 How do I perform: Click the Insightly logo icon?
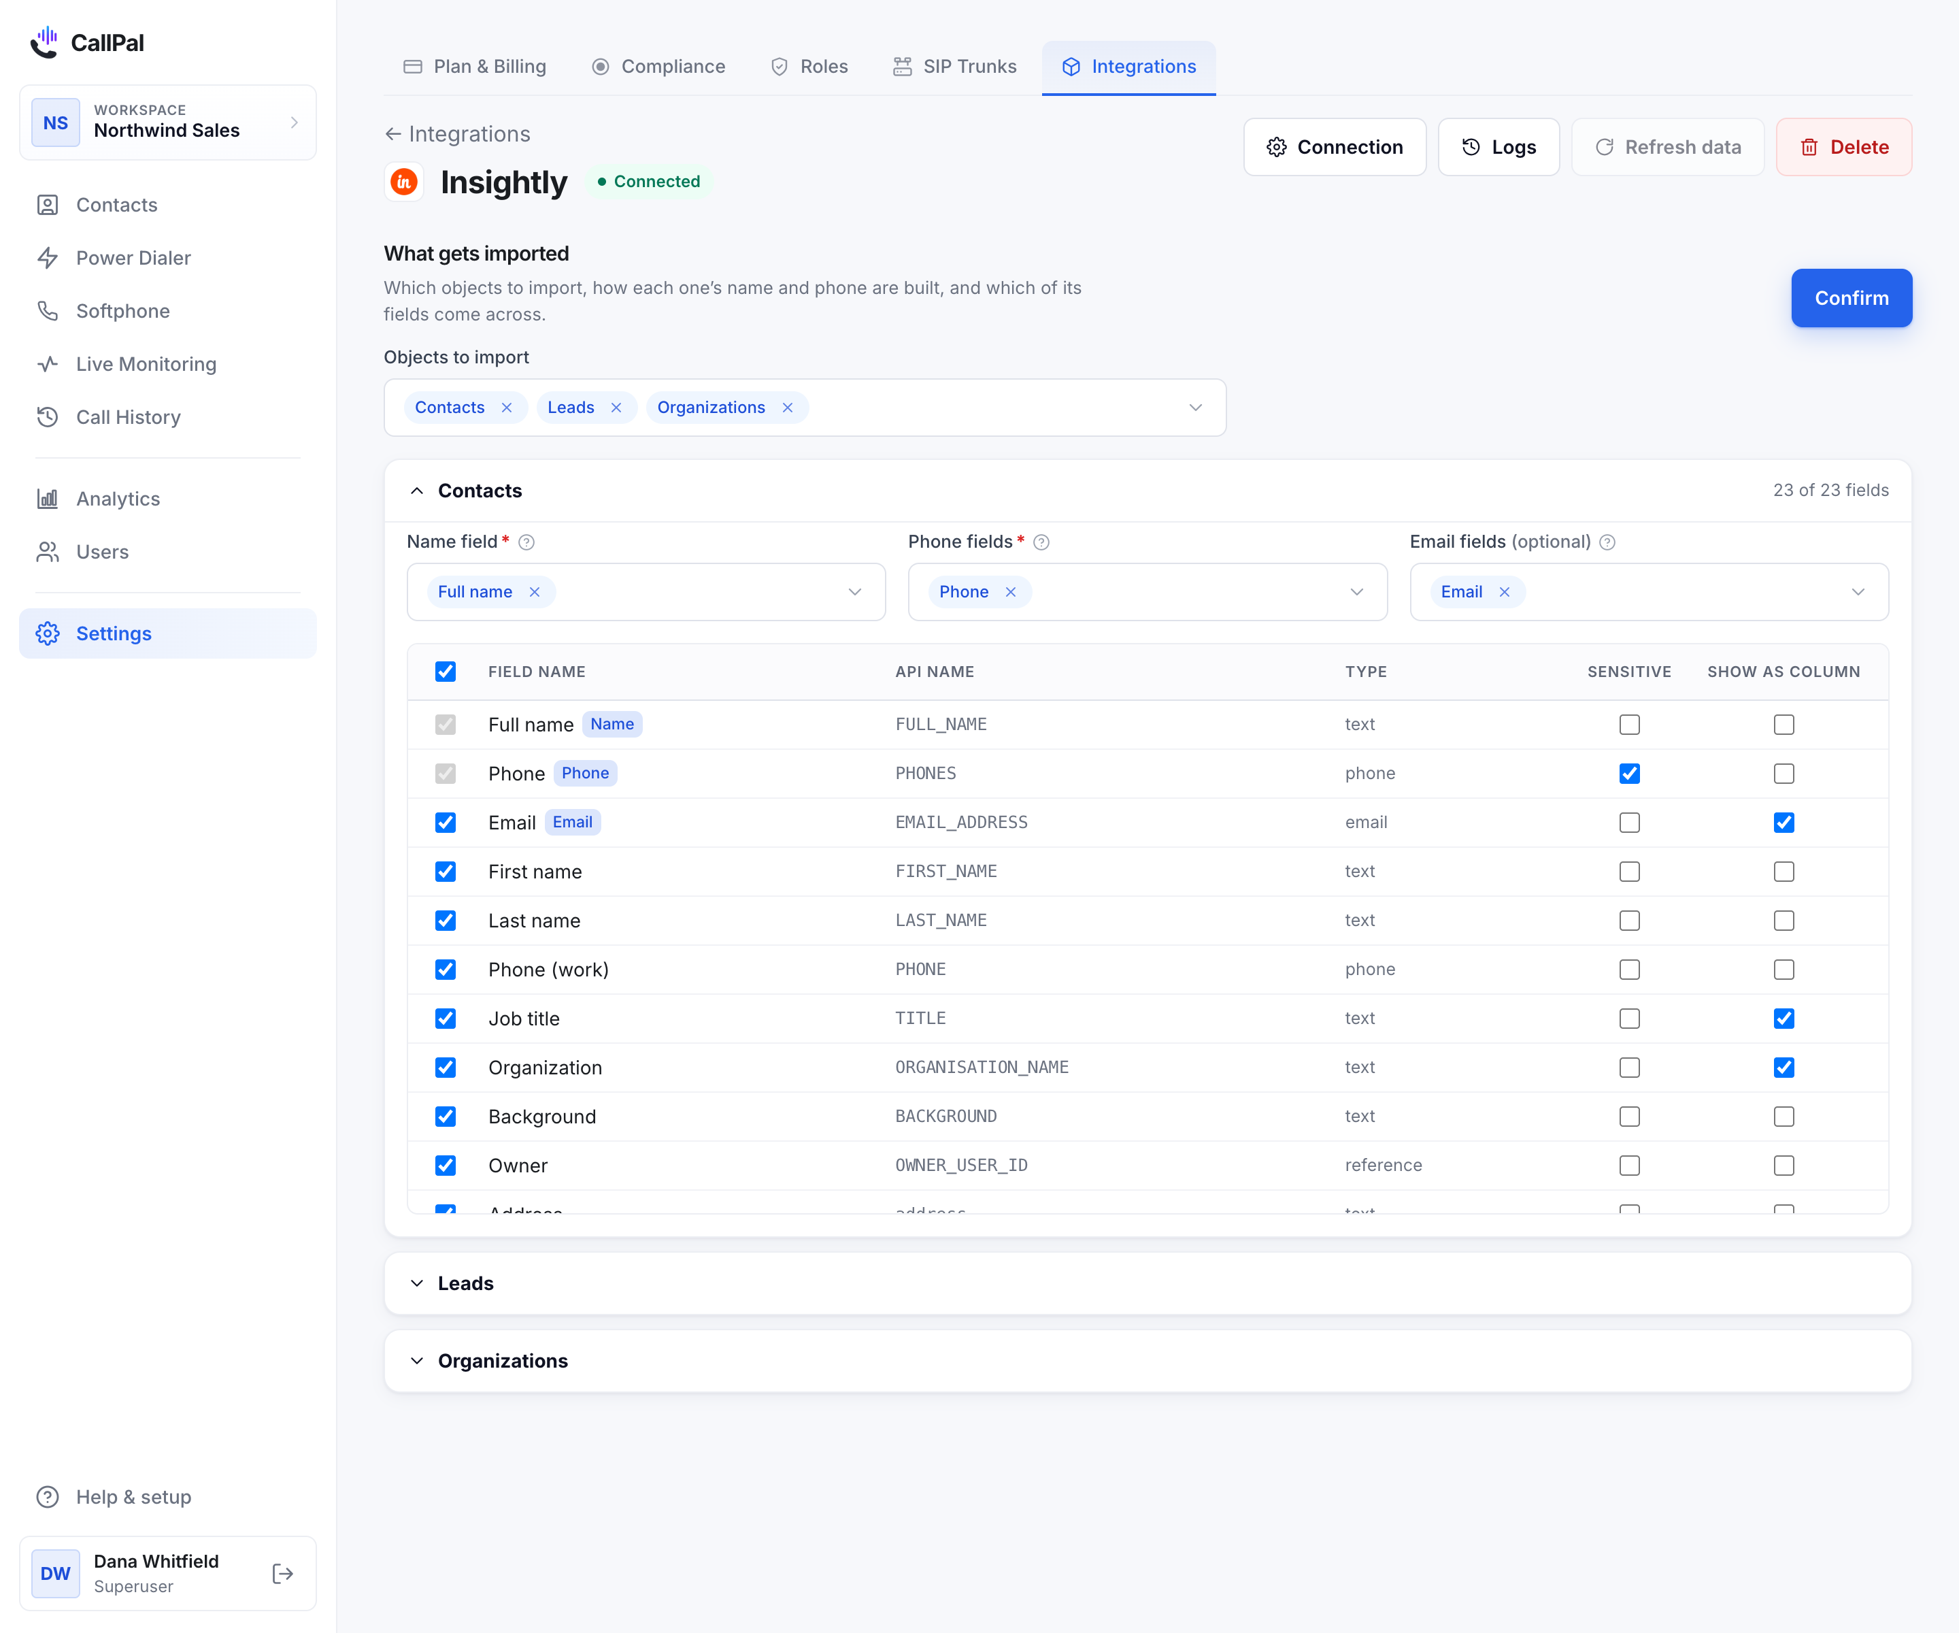click(x=404, y=181)
